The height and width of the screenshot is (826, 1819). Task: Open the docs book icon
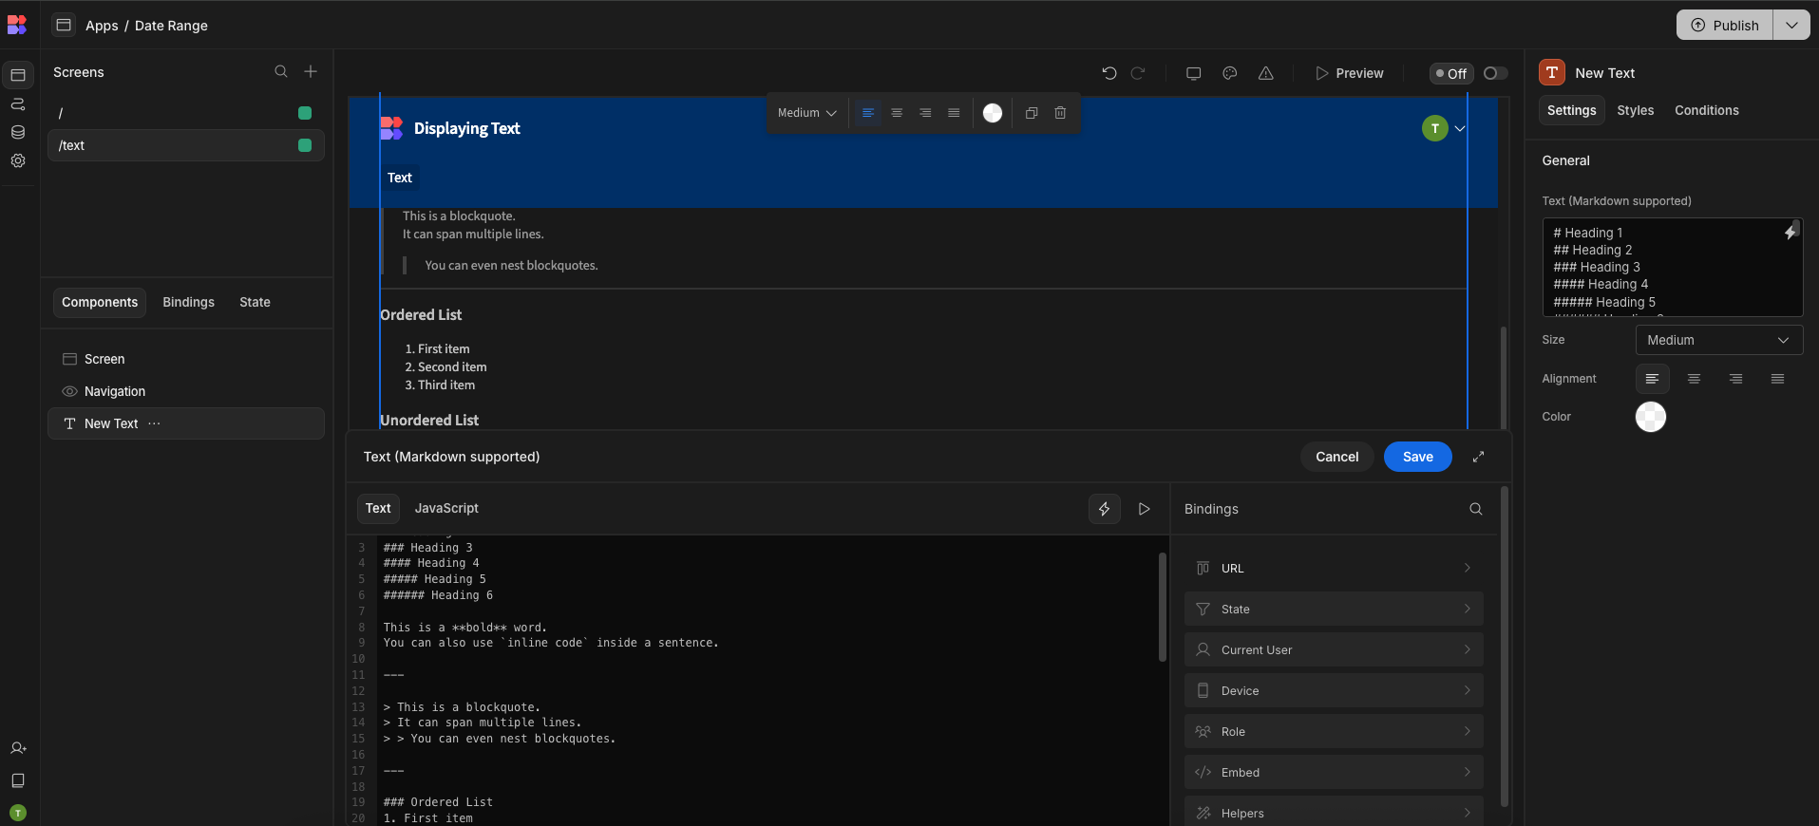tap(18, 780)
